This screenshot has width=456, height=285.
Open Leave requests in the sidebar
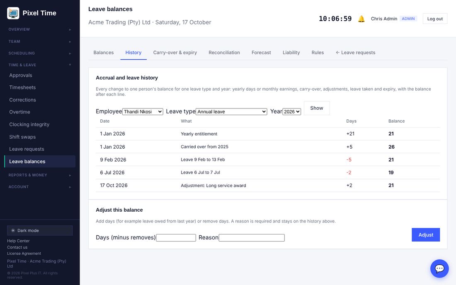(x=40, y=149)
